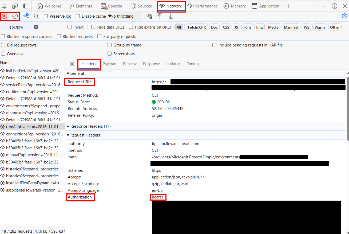
Task: Clear all network requests
Action: (15, 16)
